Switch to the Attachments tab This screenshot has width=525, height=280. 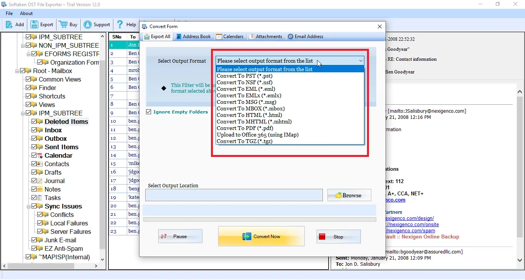click(x=266, y=37)
